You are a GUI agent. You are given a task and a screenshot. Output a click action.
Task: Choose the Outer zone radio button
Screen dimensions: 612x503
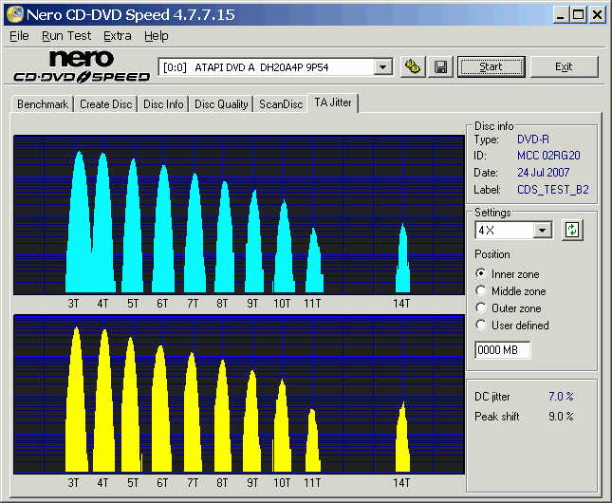coord(481,308)
